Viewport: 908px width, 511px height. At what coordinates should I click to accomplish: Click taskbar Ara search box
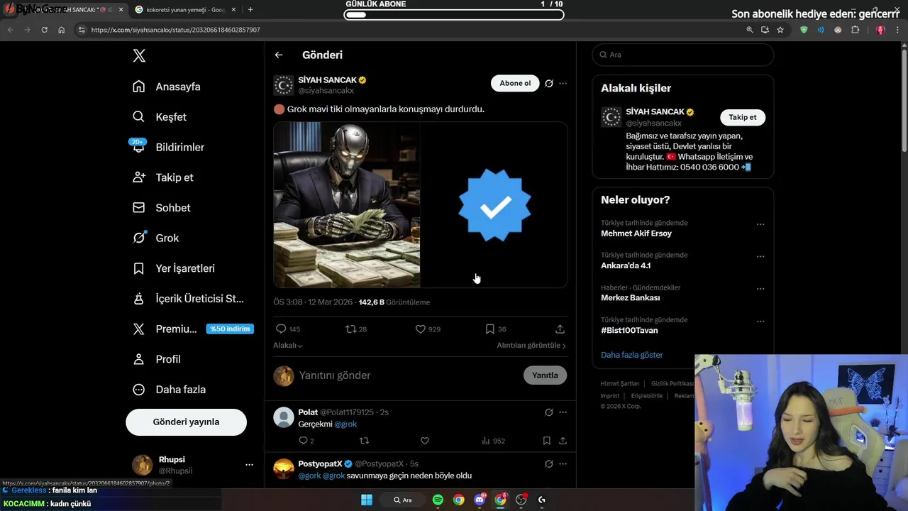pos(402,500)
